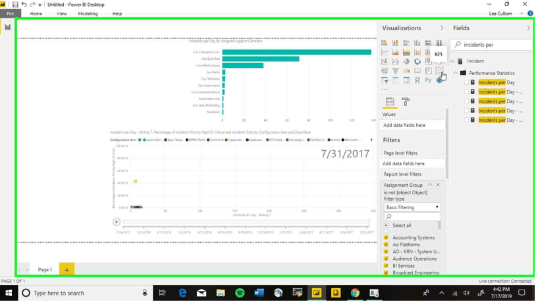536x302 pixels.
Task: Open the Modeling ribbon tab
Action: pyautogui.click(x=88, y=14)
